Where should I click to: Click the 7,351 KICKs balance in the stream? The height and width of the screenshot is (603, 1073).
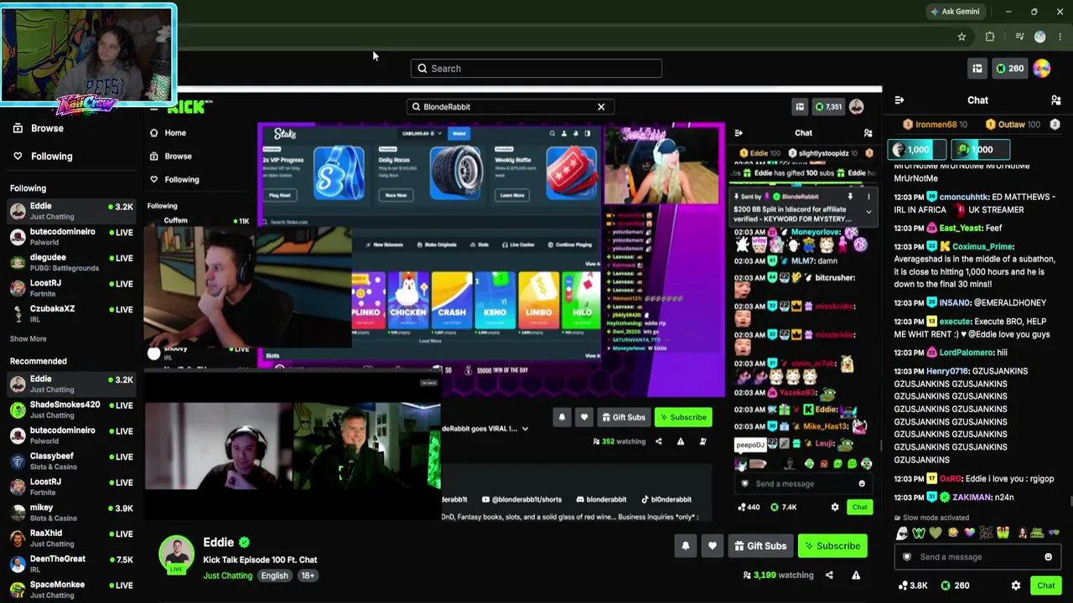[x=830, y=107]
